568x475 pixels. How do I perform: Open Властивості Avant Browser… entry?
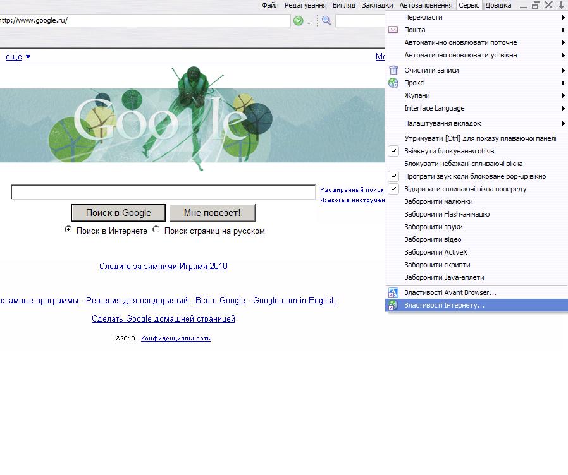(476, 292)
